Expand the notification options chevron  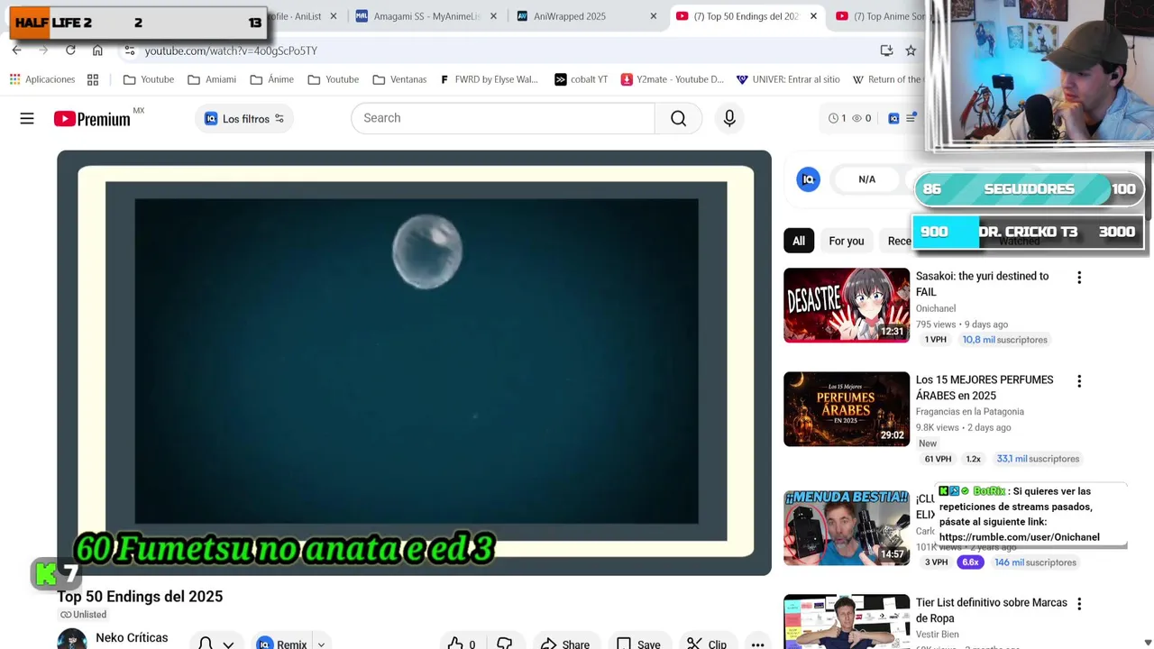point(228,644)
